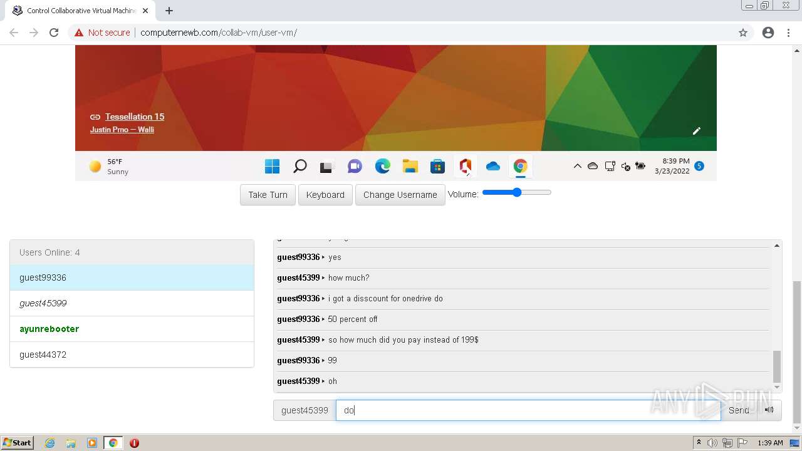Open Microsoft Store in the VM taskbar
Image resolution: width=802 pixels, height=451 pixels.
click(437, 166)
